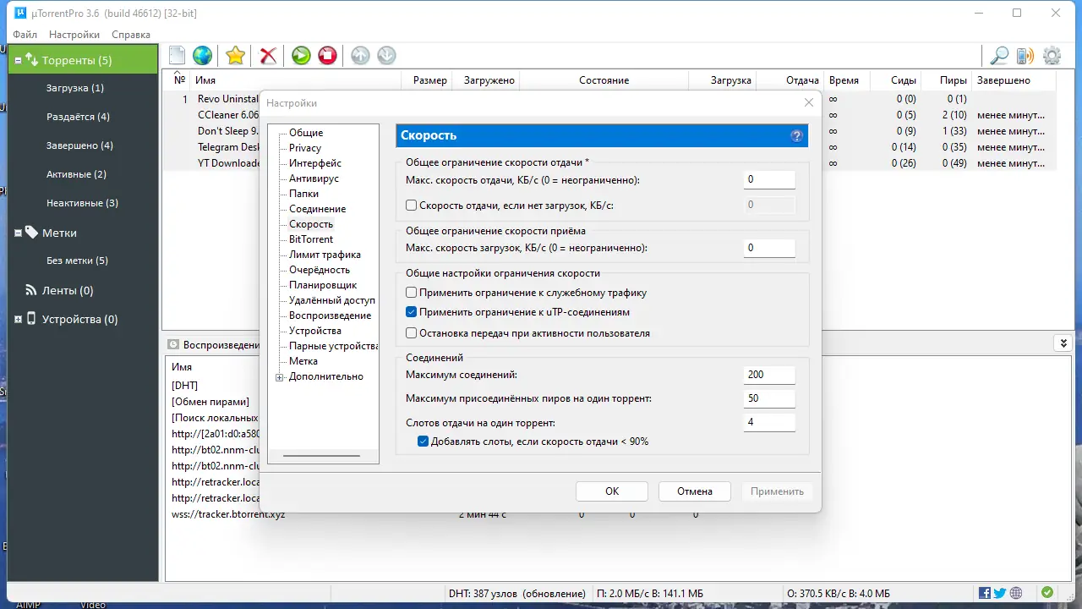Click the blue help question mark icon
Image resolution: width=1082 pixels, height=609 pixels.
796,135
